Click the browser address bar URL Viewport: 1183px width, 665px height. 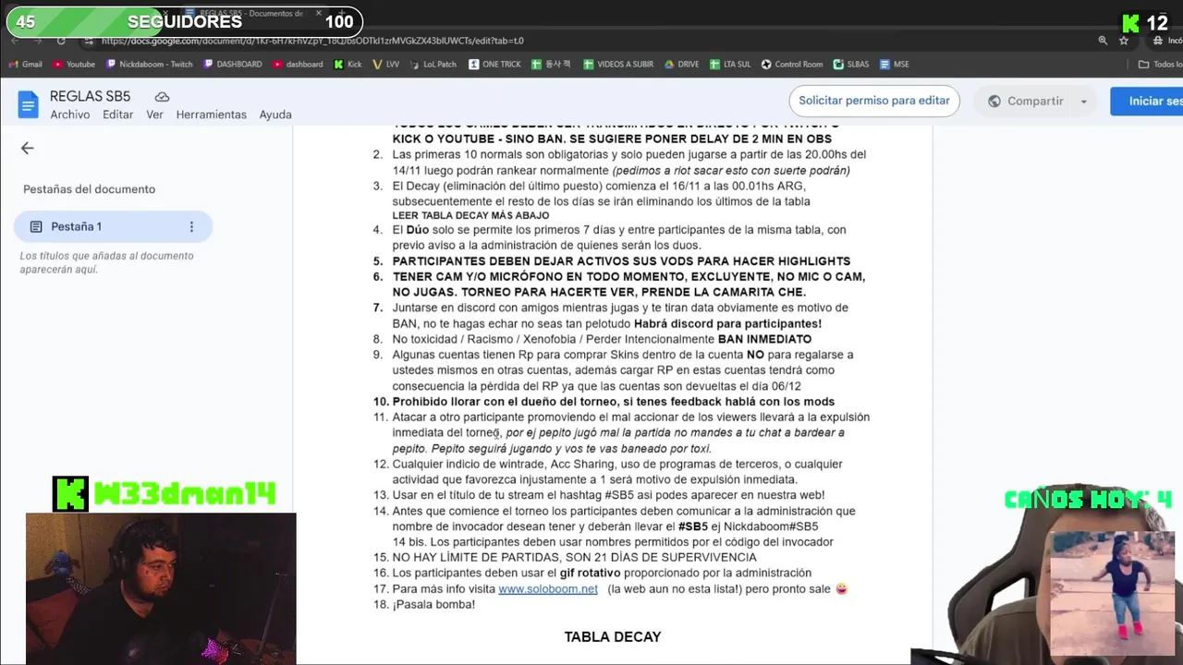[312, 41]
